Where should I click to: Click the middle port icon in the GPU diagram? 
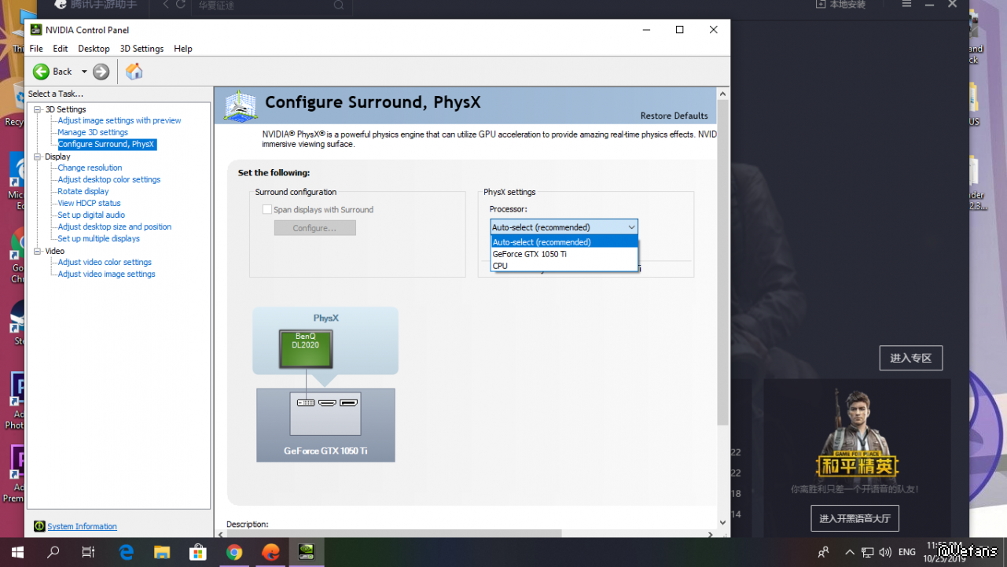pos(327,403)
